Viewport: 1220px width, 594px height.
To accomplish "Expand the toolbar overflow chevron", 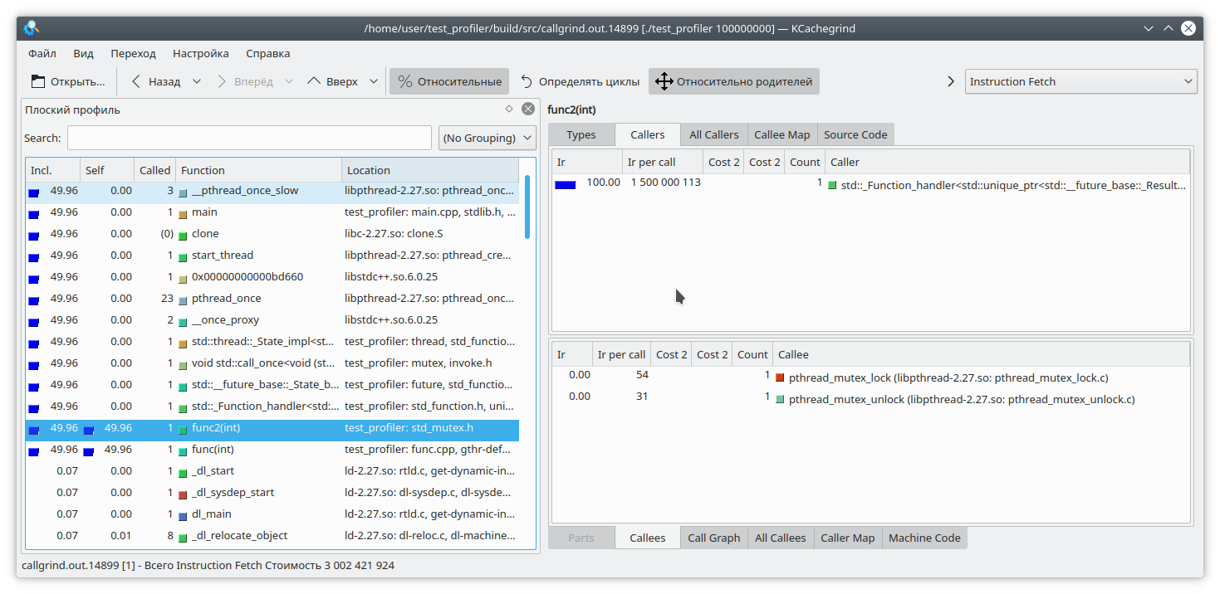I will [951, 81].
